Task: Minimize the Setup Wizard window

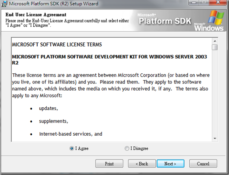Action: coord(194,3)
